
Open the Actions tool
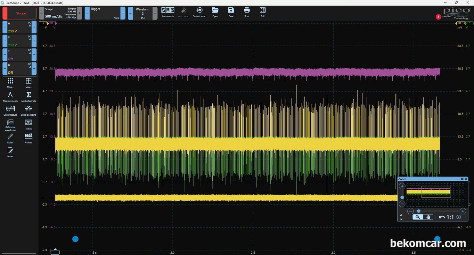coord(29,138)
